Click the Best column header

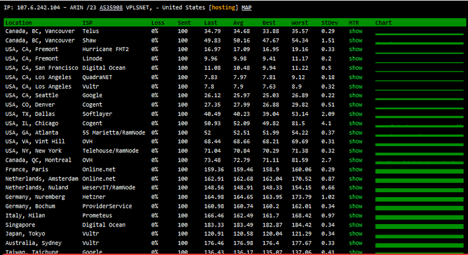click(x=269, y=22)
